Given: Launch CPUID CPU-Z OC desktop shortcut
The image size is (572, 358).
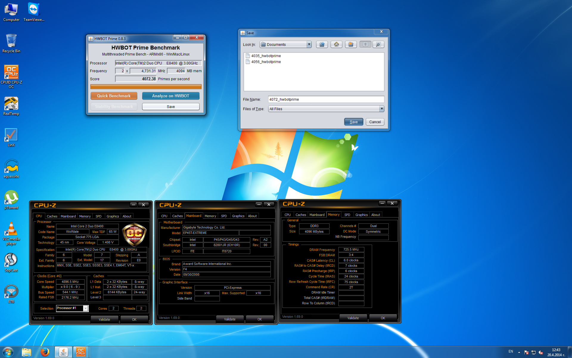Looking at the screenshot, I should click(11, 76).
